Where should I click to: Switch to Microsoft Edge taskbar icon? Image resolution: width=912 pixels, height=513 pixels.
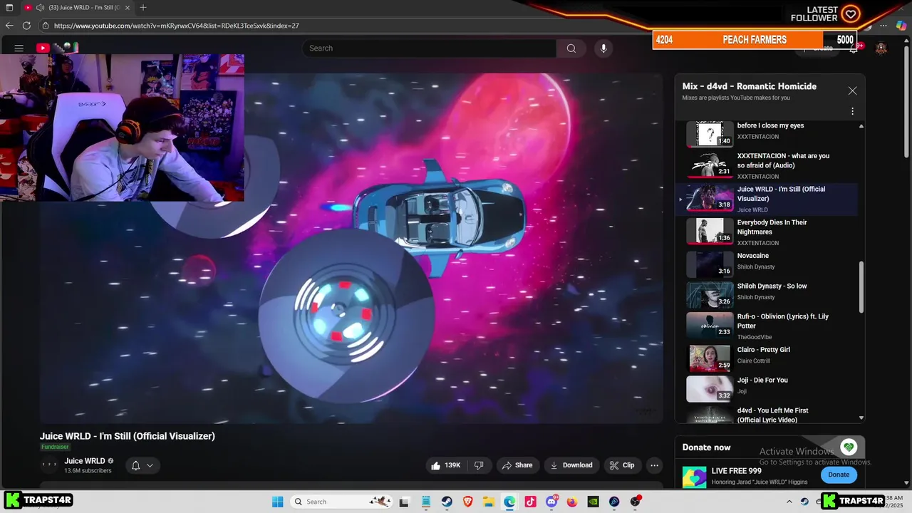pos(509,502)
